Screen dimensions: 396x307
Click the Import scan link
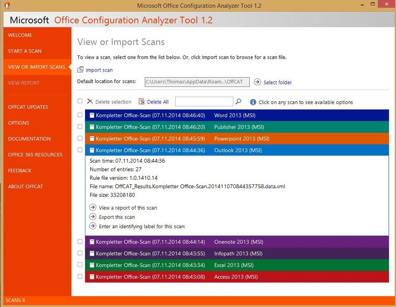99,70
